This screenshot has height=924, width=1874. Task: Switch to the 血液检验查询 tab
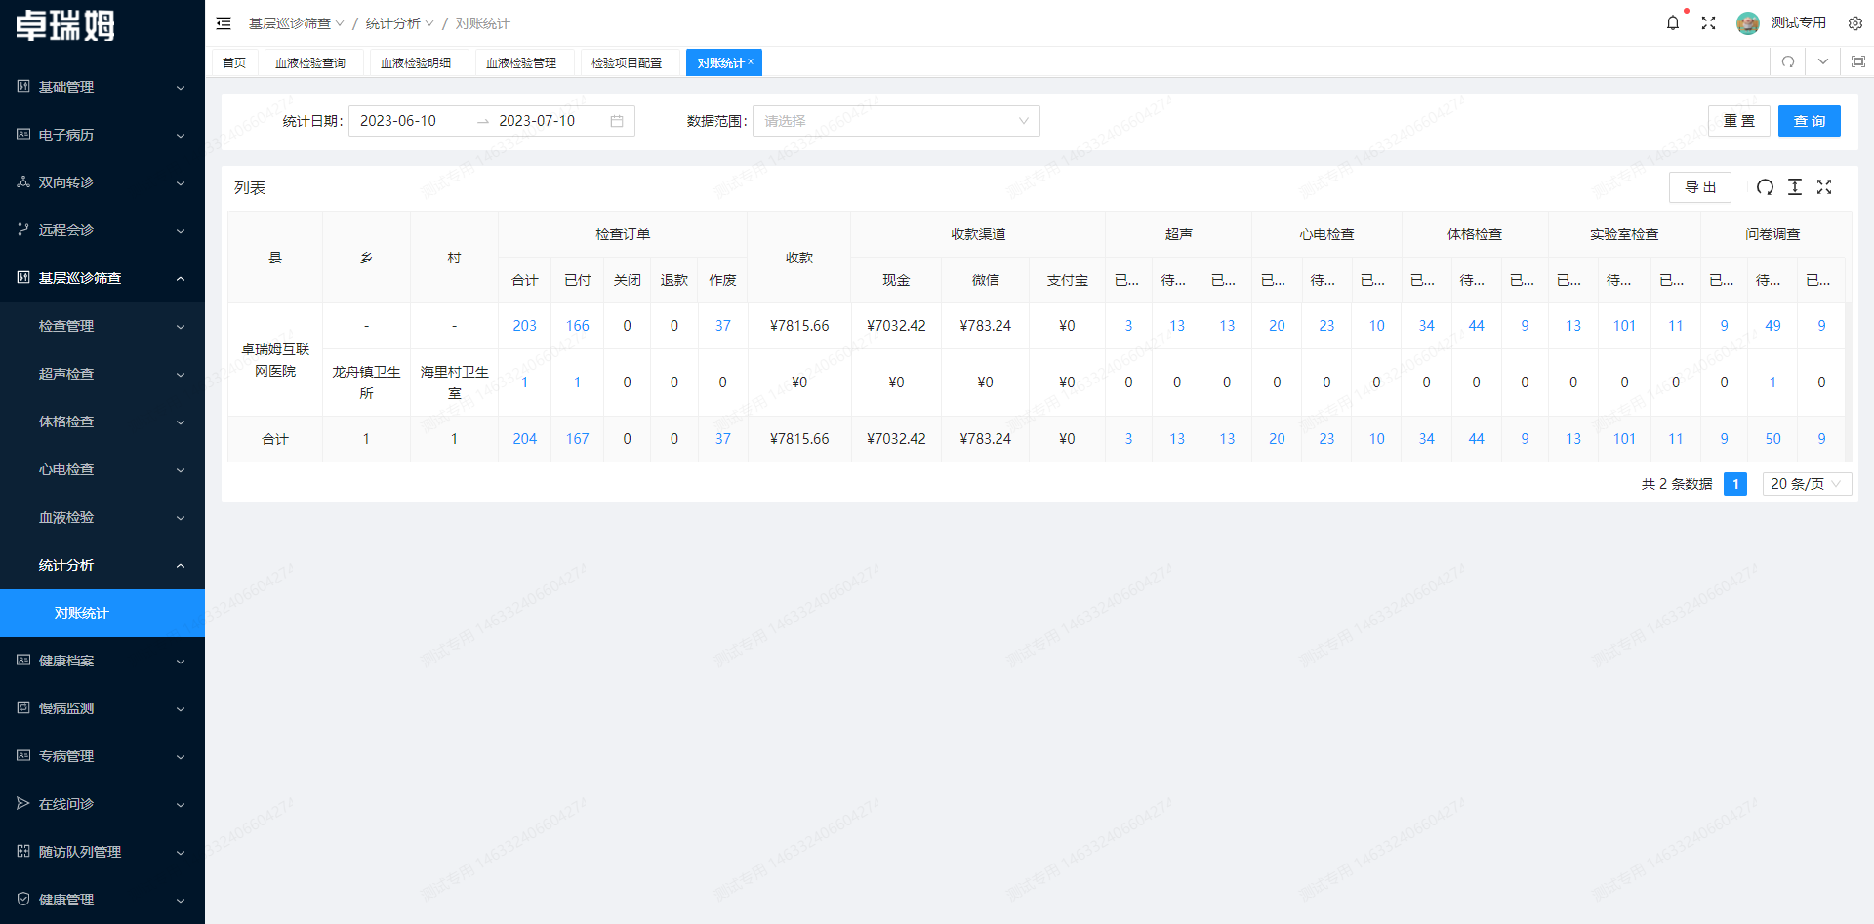tap(310, 62)
